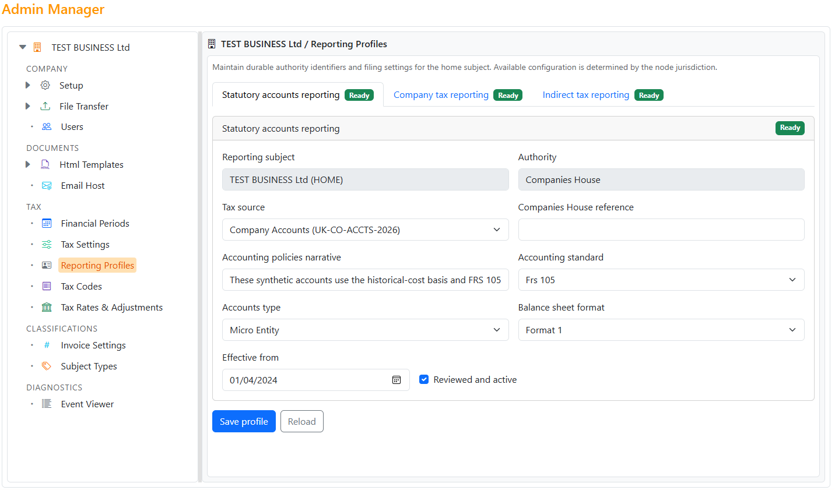Open Event Viewer in the tree
Screen dimensions: 835x490
pyautogui.click(x=87, y=404)
